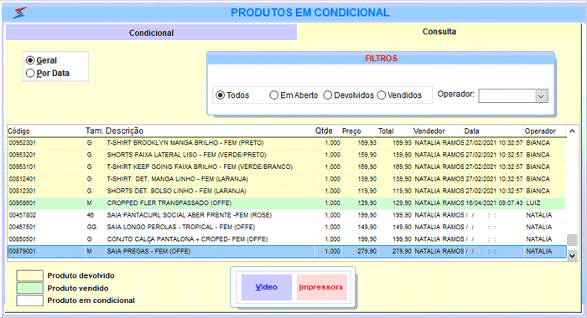Switch to the Condicional tab
This screenshot has height=318, width=587.
coord(151,33)
